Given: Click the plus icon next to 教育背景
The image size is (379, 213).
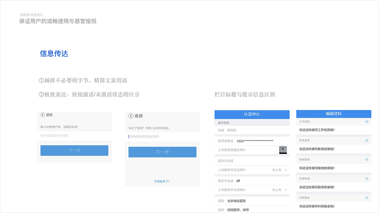Looking at the screenshot, I should (x=367, y=140).
